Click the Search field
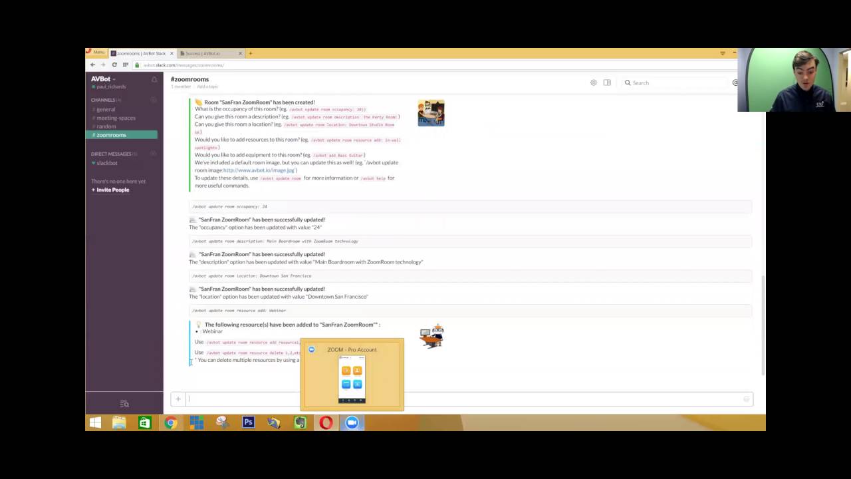Viewport: 851px width, 479px height. pos(675,82)
